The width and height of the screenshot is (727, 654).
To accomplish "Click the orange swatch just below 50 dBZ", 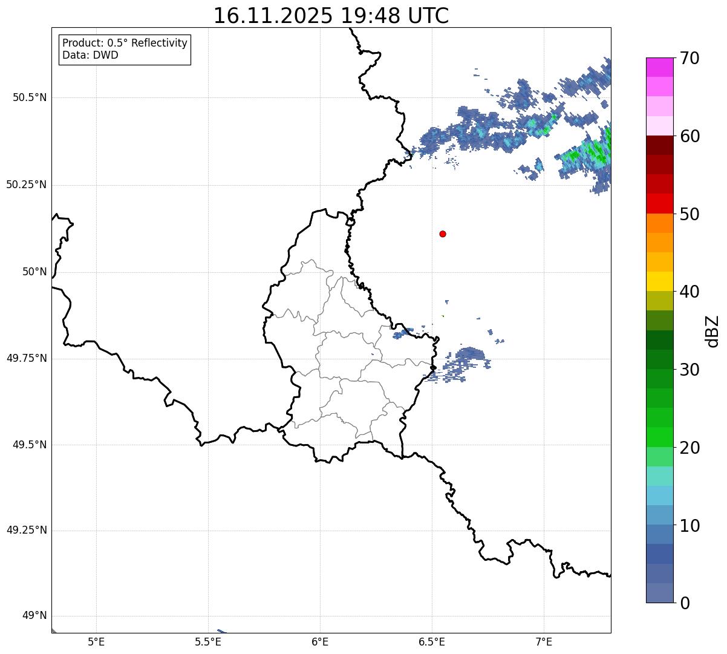I will pos(660,223).
